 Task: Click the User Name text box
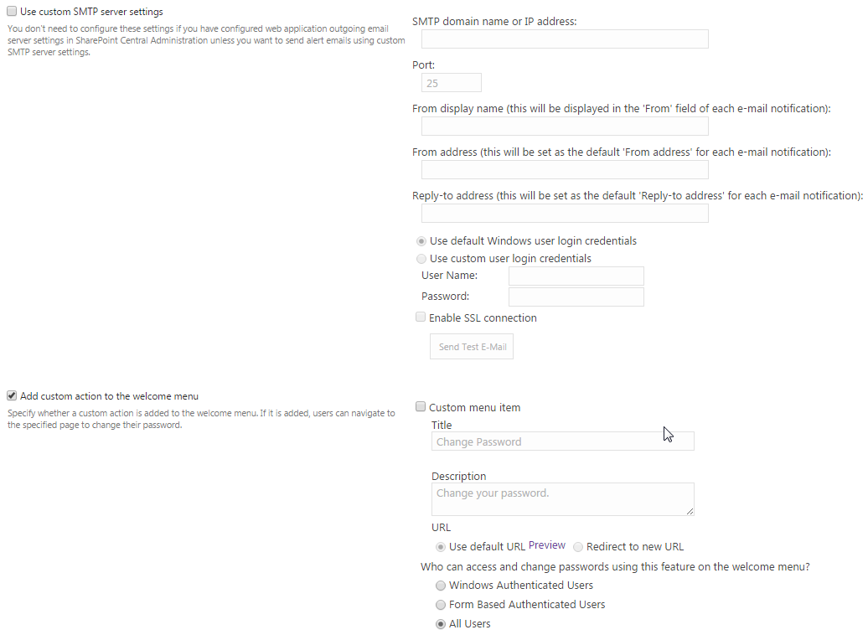[576, 276]
